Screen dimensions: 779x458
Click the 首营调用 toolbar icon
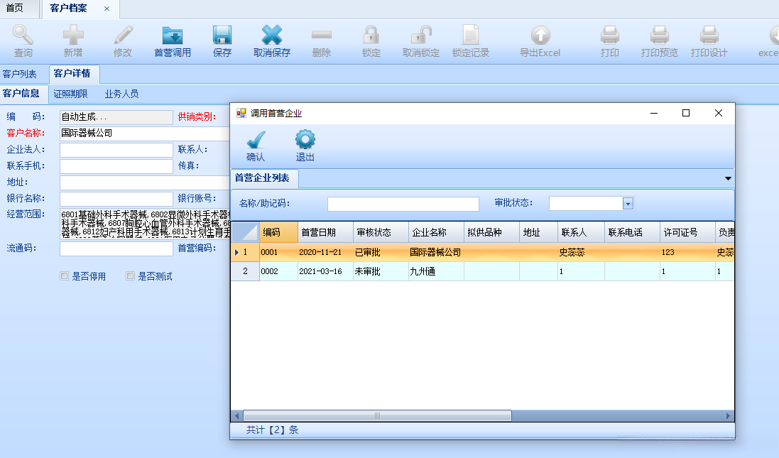[173, 36]
